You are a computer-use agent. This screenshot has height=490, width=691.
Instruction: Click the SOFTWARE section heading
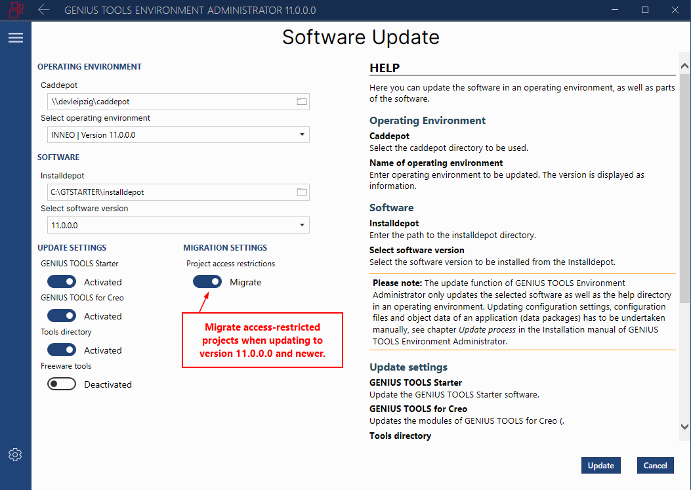[x=58, y=157]
